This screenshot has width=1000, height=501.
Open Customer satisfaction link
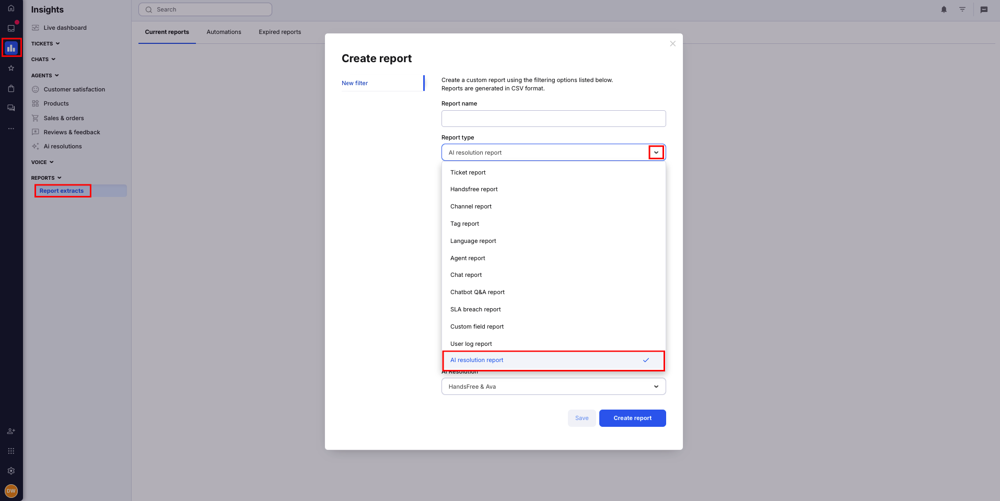pos(75,89)
